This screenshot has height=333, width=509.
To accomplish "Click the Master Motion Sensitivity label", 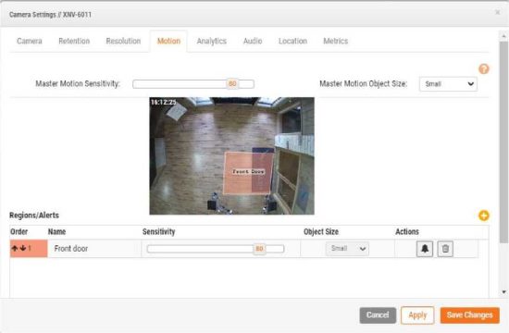I will click(x=78, y=84).
